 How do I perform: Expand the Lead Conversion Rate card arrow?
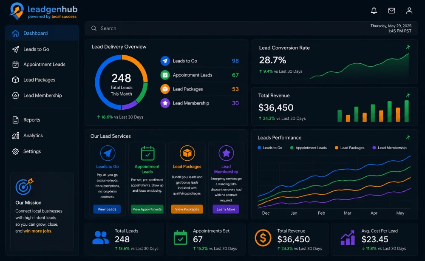tap(408, 48)
